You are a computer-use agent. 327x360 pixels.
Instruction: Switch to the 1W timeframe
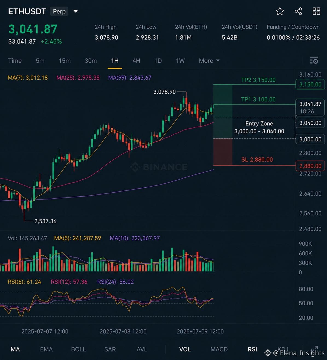(180, 61)
